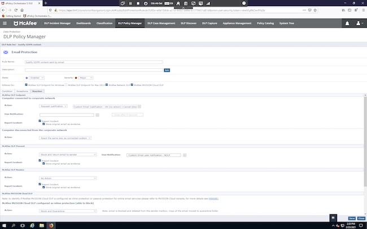Go to the browser home icon
The height and width of the screenshot is (229, 367).
click(x=22, y=10)
